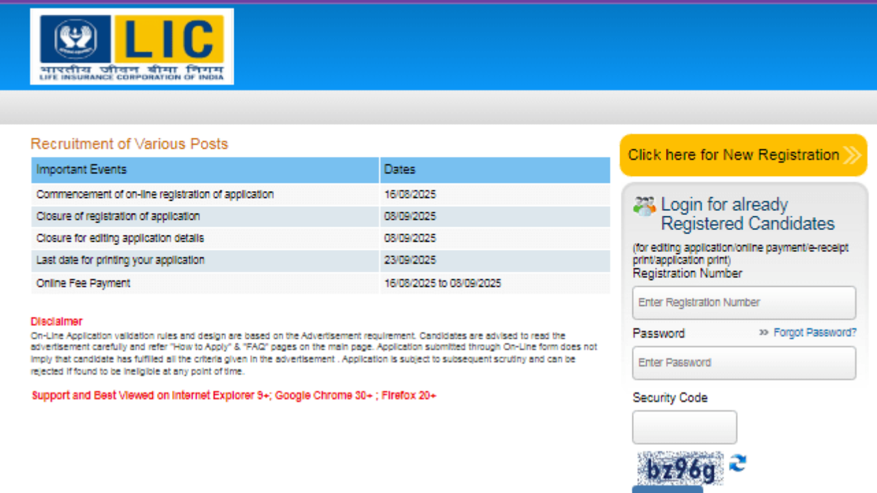Click the red Disclaimer heading
Screen dimensions: 877x493
click(x=56, y=321)
